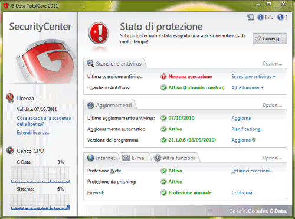
Task: Click the Sistema '6%' CPU value
Action: coord(60,189)
